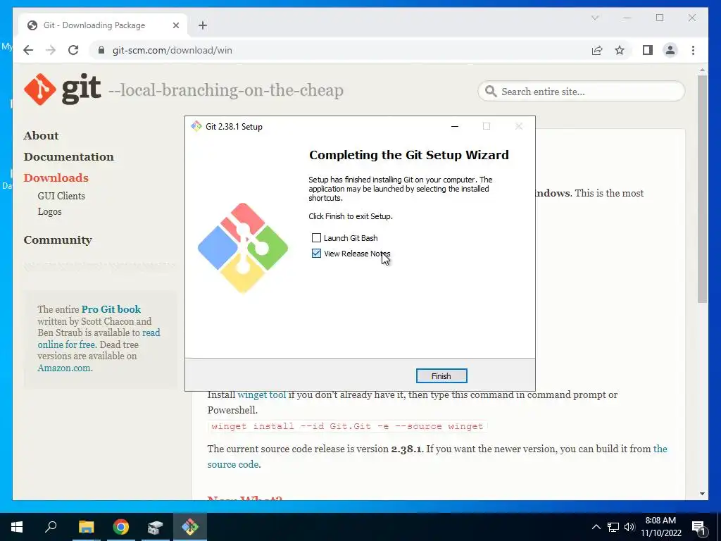Toggle the Chrome side panel icon

(x=648, y=50)
